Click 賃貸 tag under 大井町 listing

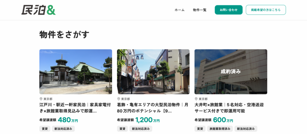(x=200, y=129)
